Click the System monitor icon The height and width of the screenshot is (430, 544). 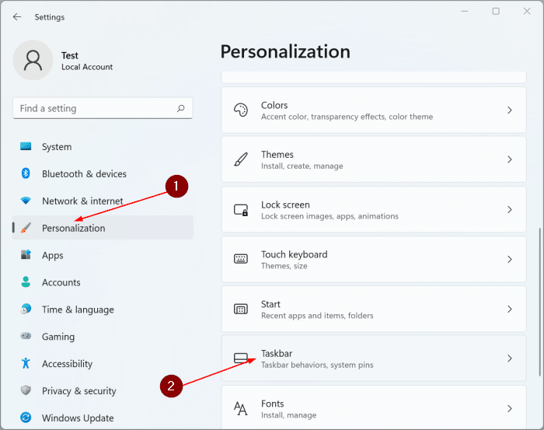tap(26, 146)
